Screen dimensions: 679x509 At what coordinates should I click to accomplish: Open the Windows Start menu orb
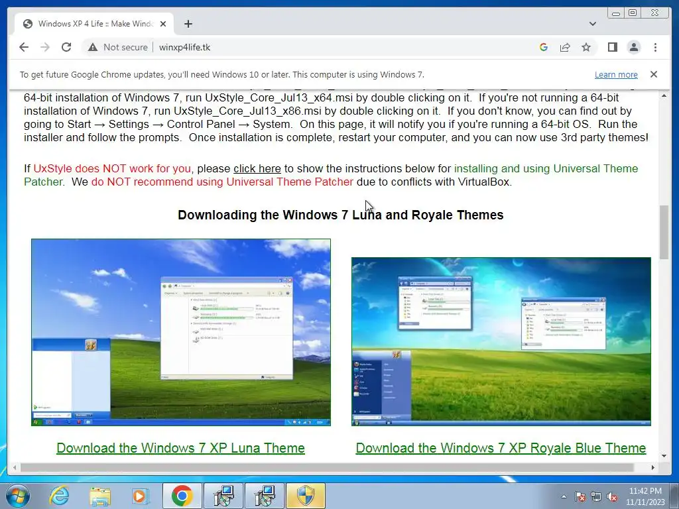pyautogui.click(x=17, y=496)
